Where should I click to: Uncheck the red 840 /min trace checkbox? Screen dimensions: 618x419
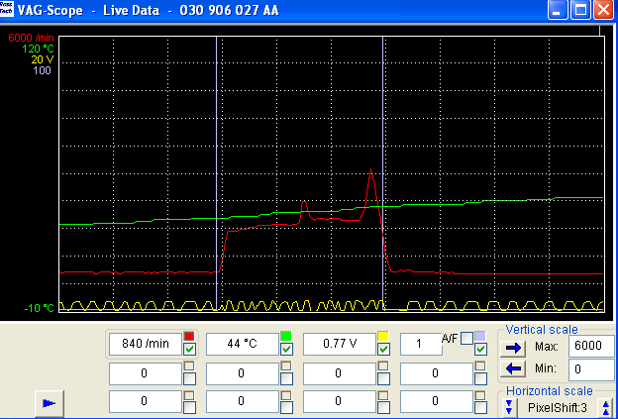tap(189, 349)
